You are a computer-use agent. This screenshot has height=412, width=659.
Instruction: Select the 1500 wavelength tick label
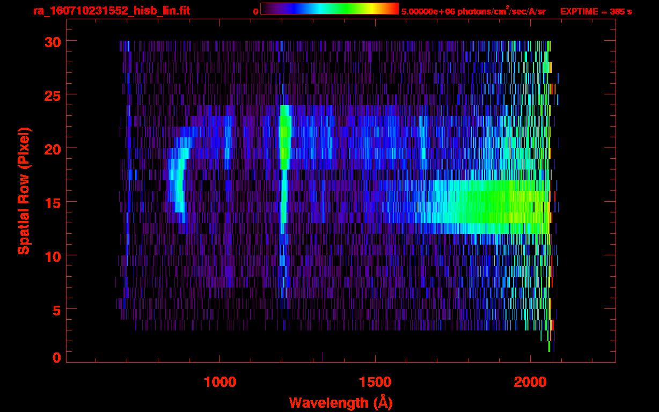tap(375, 381)
